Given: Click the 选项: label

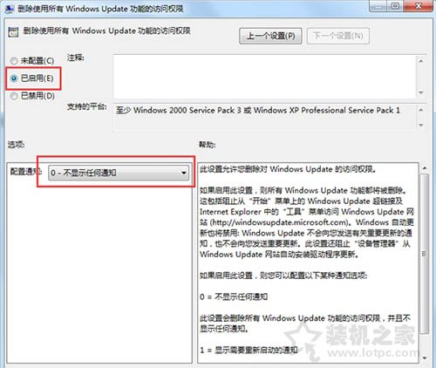Looking at the screenshot, I should coord(16,145).
